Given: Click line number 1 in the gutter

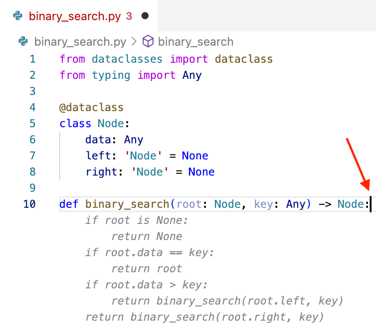Looking at the screenshot, I should (x=32, y=59).
